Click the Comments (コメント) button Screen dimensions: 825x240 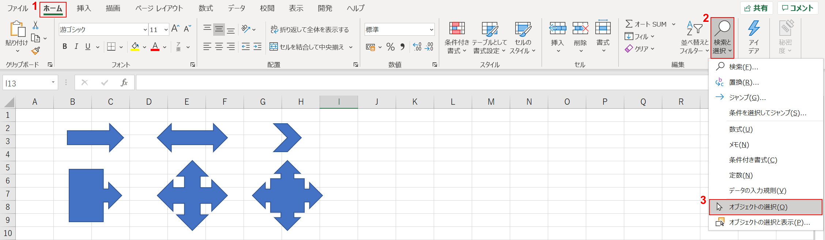(797, 8)
